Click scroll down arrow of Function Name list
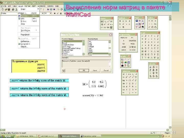Screen dimensions: 184x138 pos(110,54)
